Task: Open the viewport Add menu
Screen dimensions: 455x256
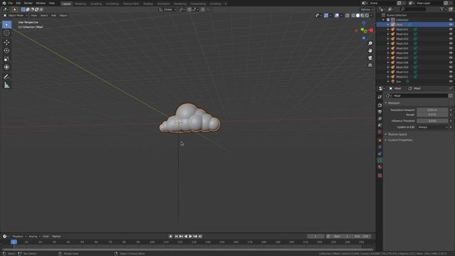Action: click(x=54, y=16)
